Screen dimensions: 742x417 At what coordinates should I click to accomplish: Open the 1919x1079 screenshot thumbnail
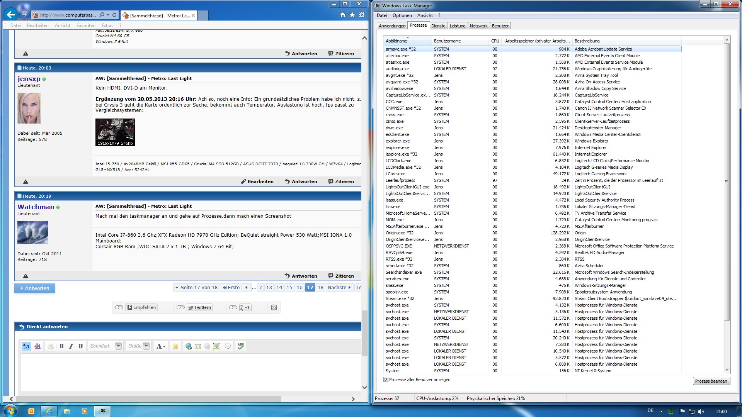pos(115,132)
